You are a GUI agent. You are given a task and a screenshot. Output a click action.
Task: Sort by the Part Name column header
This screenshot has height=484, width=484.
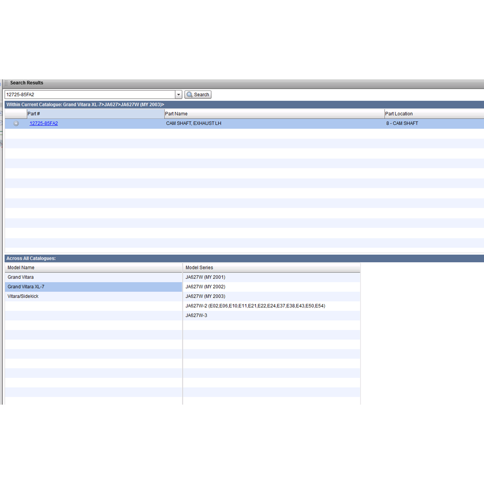pyautogui.click(x=273, y=114)
